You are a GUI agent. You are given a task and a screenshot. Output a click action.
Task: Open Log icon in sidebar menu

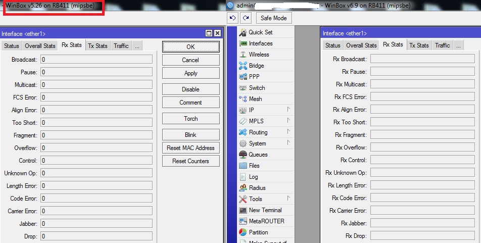(x=243, y=177)
